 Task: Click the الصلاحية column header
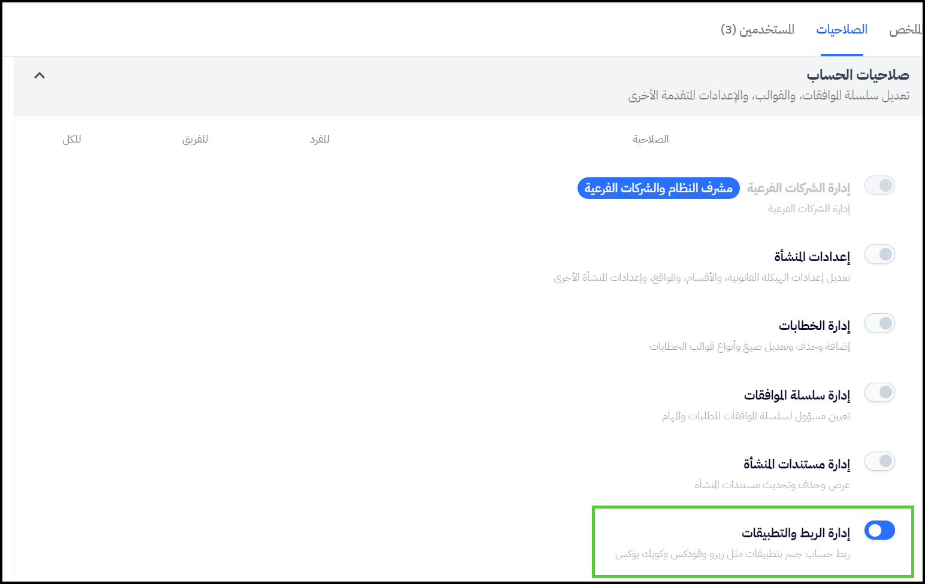651,140
